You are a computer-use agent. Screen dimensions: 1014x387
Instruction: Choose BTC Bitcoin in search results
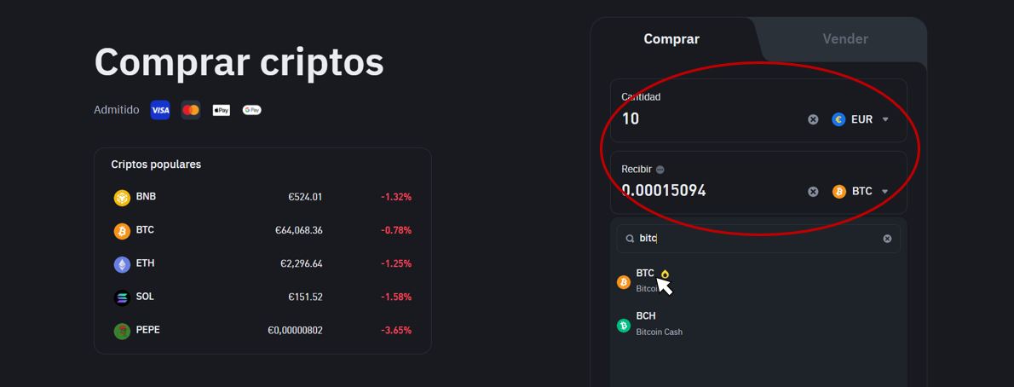click(x=645, y=280)
